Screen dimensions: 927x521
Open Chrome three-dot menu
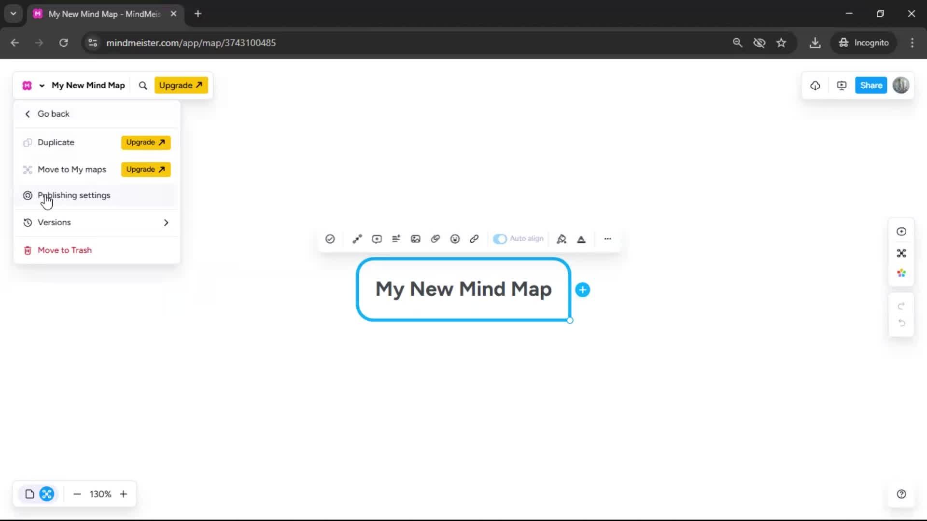point(912,43)
